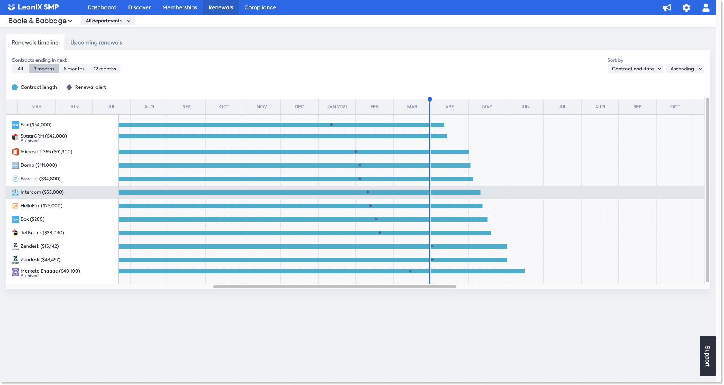Click the Zendesk ($48,457) app icon
Viewport: 724px width, 385px height.
[15, 260]
